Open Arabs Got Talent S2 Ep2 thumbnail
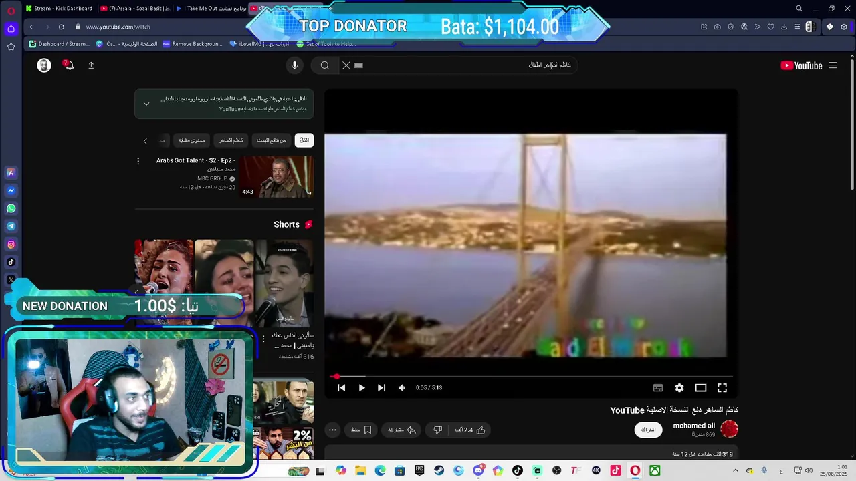This screenshot has width=856, height=481. pos(278,177)
